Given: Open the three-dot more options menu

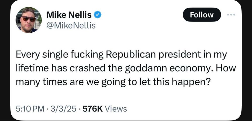Looking at the screenshot, I should tap(231, 15).
